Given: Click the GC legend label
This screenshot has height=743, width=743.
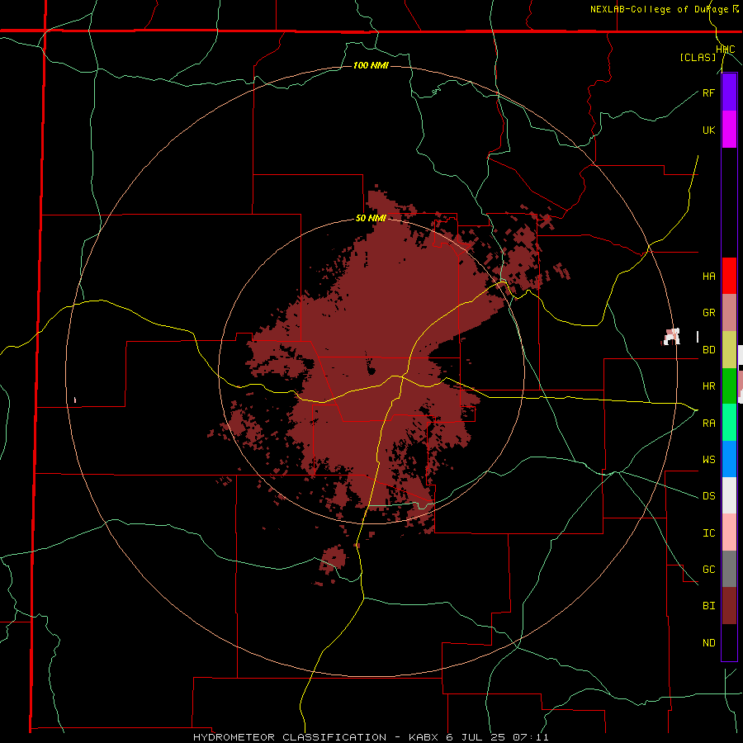Looking at the screenshot, I should (708, 570).
